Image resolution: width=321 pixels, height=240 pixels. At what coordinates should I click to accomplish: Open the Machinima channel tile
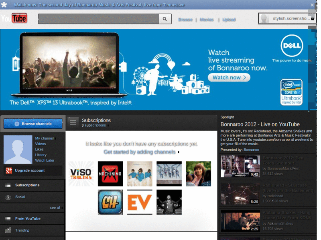(x=110, y=174)
